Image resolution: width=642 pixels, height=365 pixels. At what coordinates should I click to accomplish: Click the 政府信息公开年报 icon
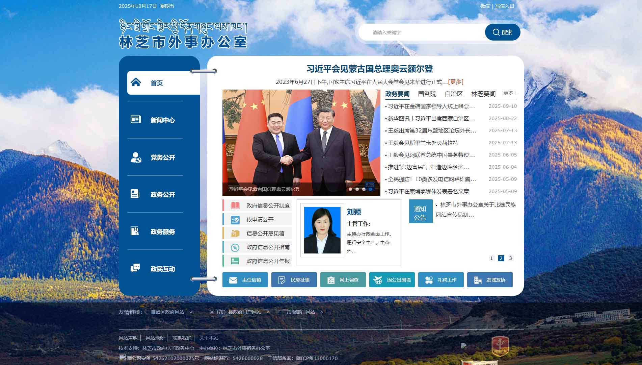coord(235,261)
